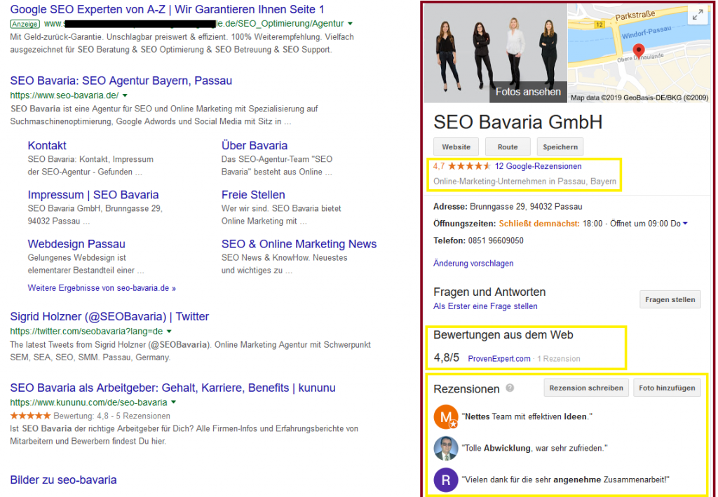Click the 1 Rezension text beside ProvenExpert
718x497 pixels.
(559, 358)
